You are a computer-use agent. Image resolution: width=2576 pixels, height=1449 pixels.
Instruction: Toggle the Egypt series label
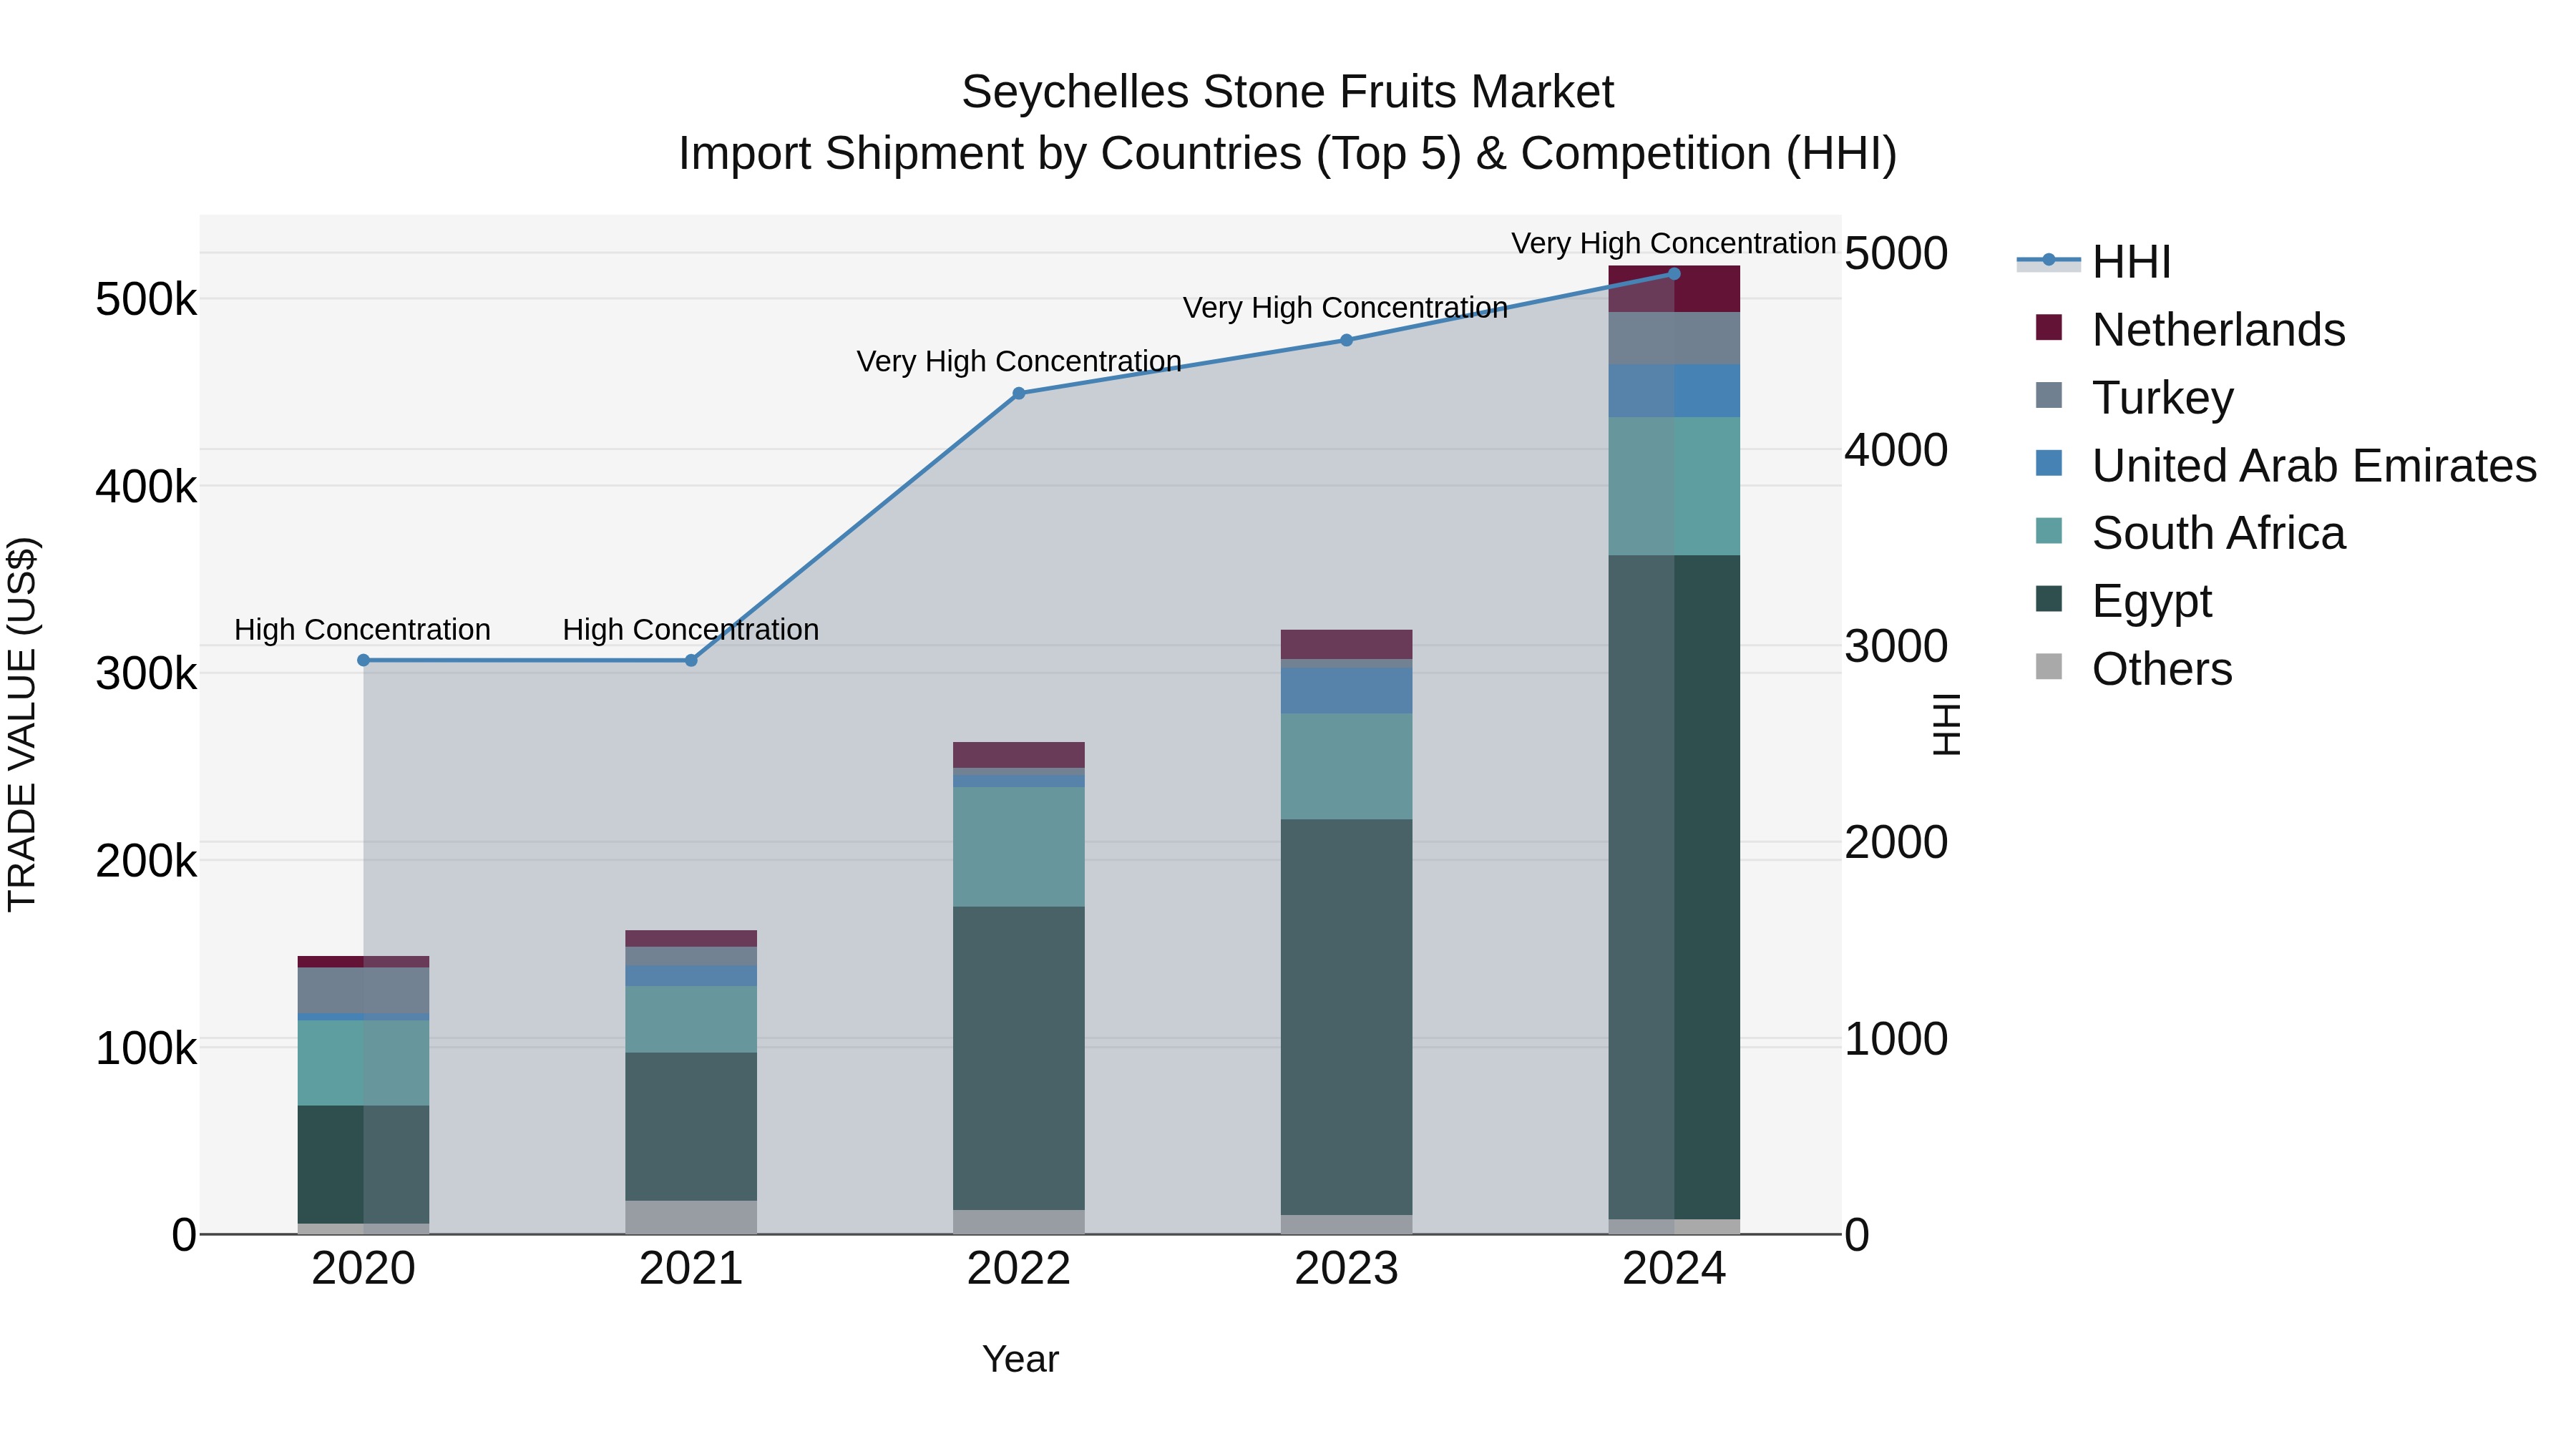tap(2151, 602)
